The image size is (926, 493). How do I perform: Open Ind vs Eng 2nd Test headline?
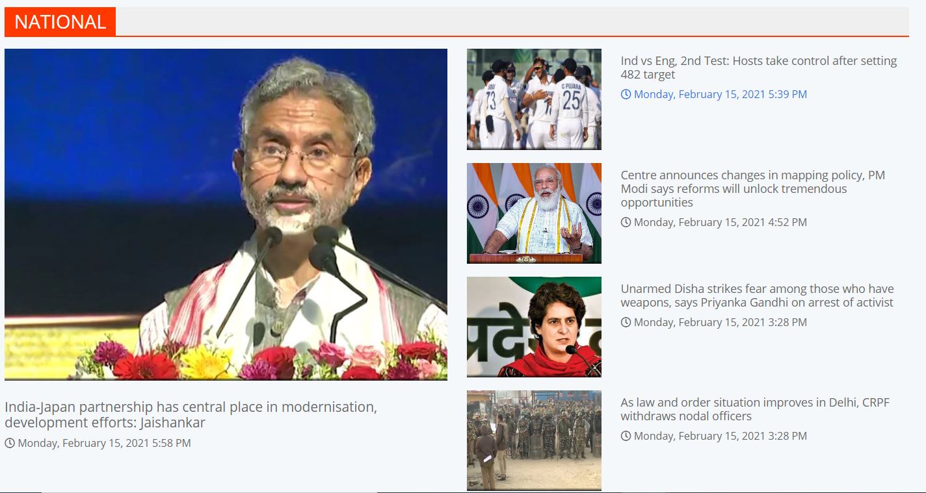[758, 68]
